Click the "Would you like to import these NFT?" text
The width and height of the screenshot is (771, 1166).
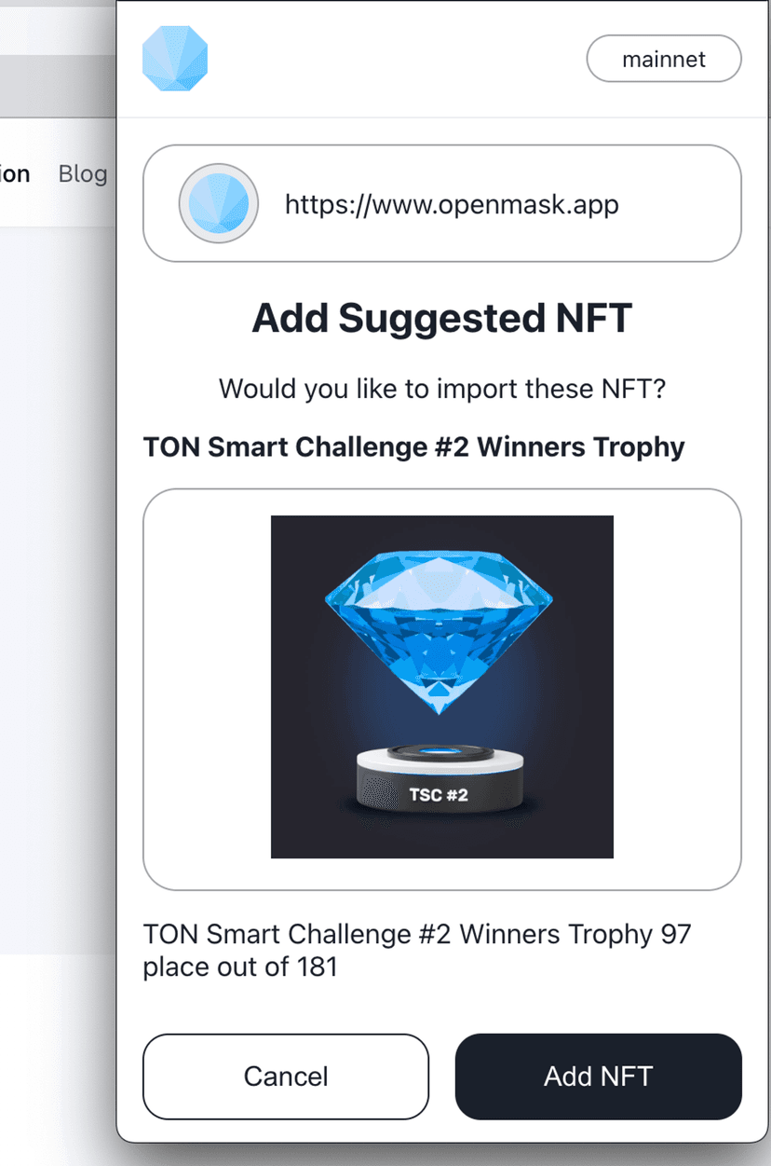pyautogui.click(x=441, y=388)
